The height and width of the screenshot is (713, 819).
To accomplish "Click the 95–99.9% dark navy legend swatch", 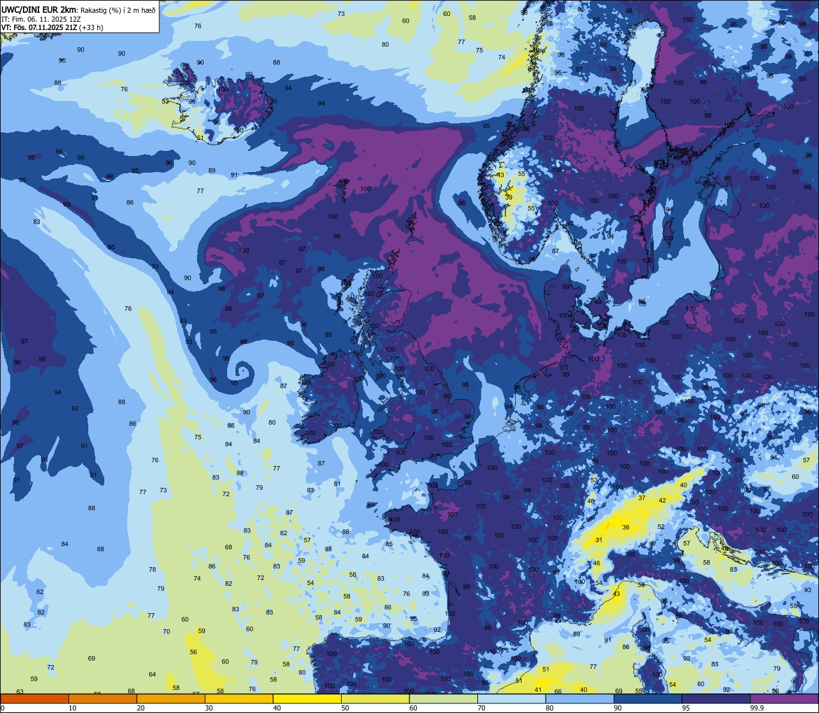I will pos(716,698).
